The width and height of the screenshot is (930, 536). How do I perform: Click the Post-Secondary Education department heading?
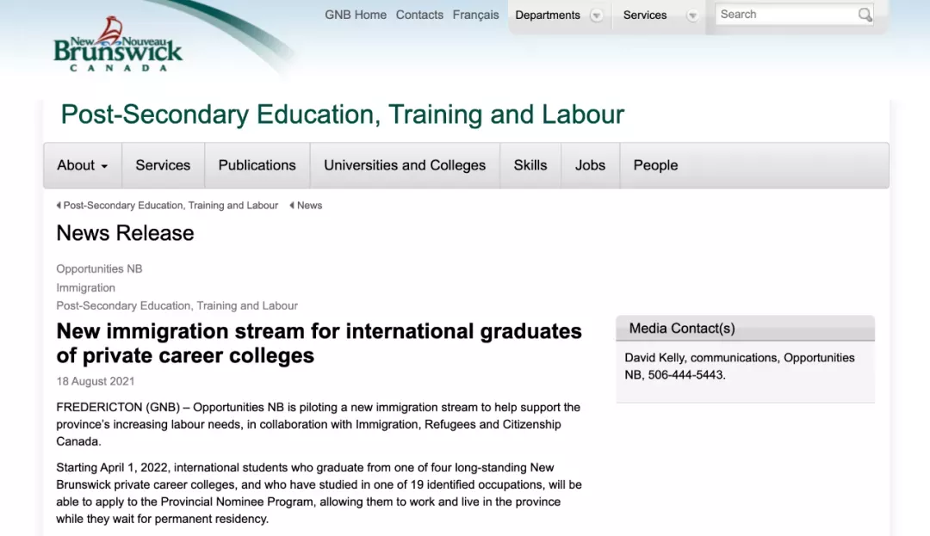pos(342,114)
